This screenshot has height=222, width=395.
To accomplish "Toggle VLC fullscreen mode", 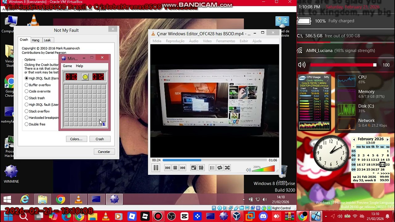I will (x=193, y=168).
